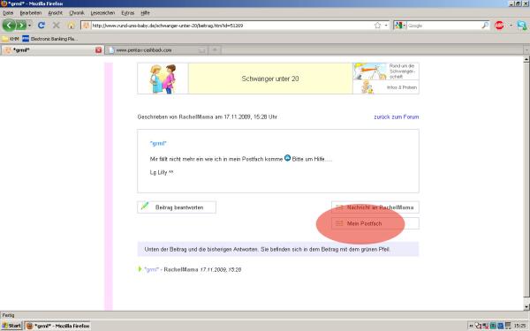Open a new tab with the plus button
Viewport: 530px width, 331px height.
point(215,50)
